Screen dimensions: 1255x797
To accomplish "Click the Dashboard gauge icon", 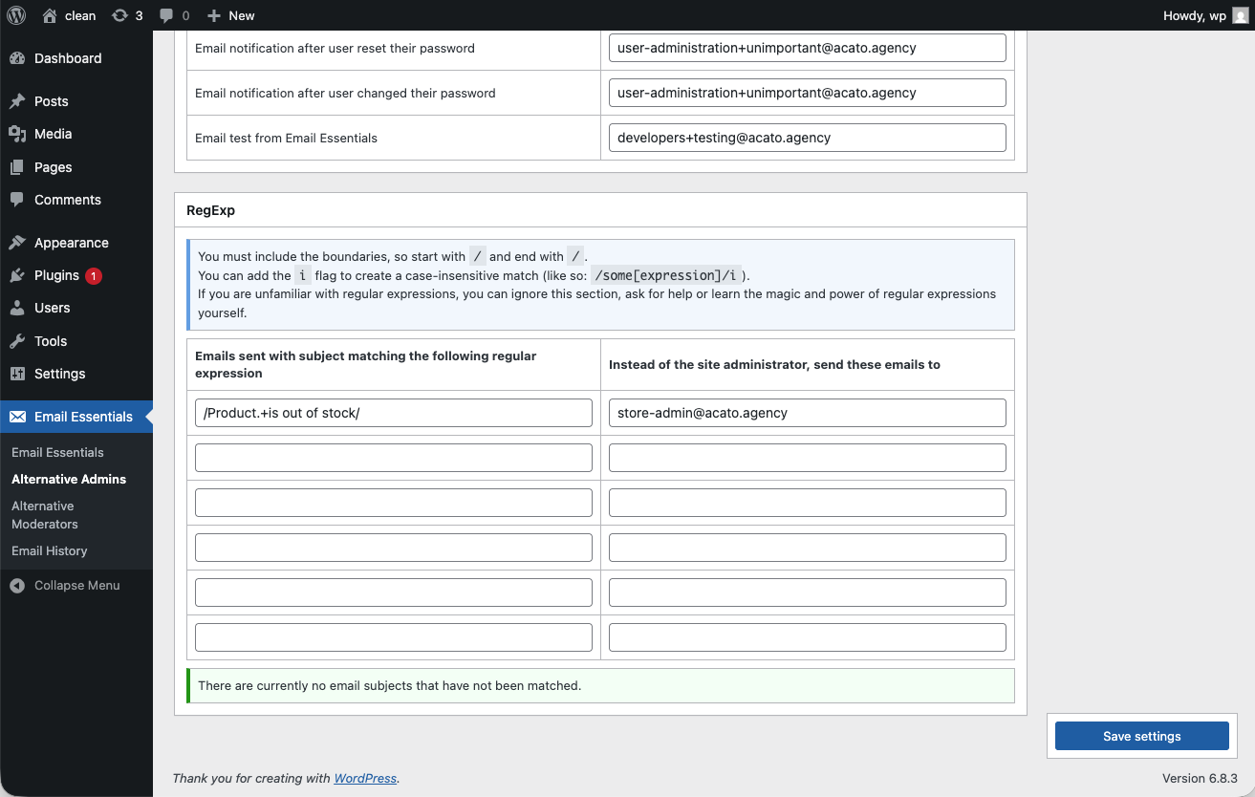I will tap(17, 58).
